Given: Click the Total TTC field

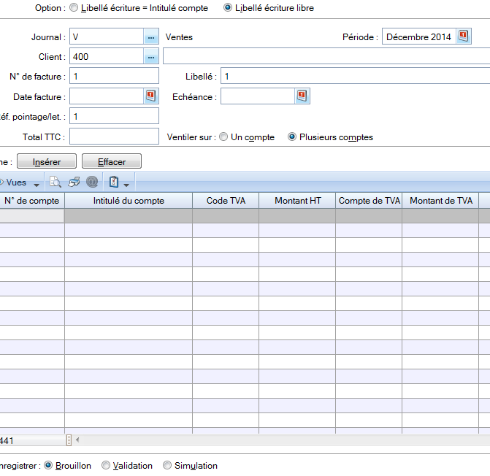Looking at the screenshot, I should point(114,137).
